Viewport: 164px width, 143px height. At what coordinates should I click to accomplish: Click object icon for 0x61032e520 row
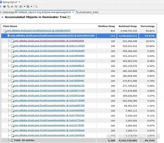coord(12,61)
